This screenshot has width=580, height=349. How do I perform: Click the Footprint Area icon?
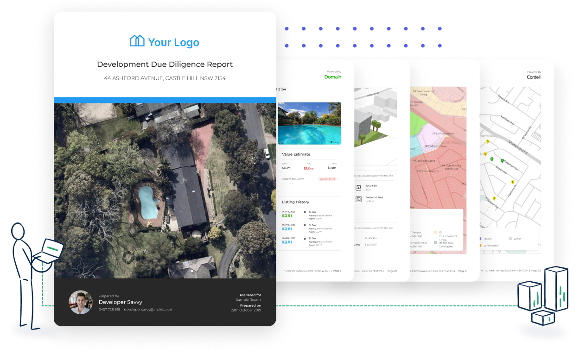click(x=358, y=199)
